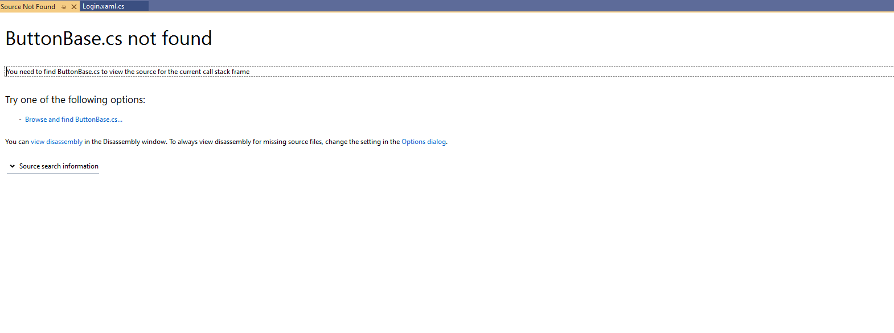Click the 'change the setting in the' text
The height and width of the screenshot is (333, 894).
(362, 142)
